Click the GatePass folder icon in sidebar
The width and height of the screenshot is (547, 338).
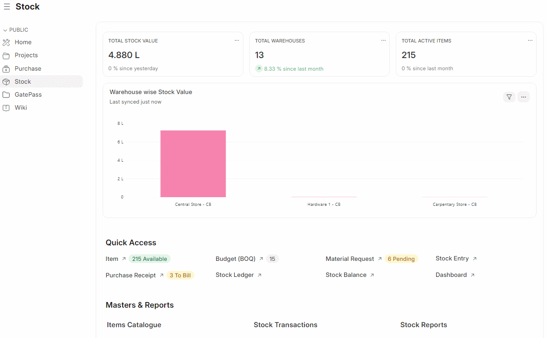6,95
